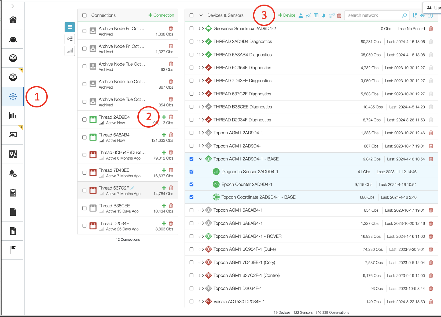Screen dimensions: 441x317
Task: Expand Topcon AGM1 6A8AB4-1 - ROVER device
Action: 203,236
